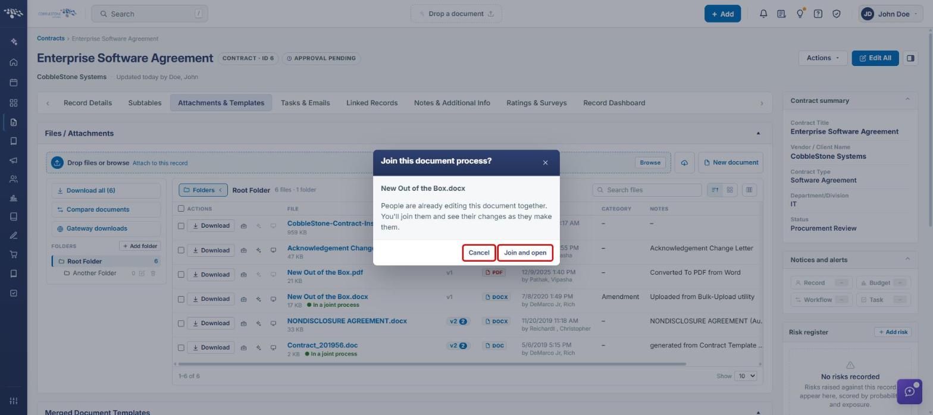Open the pen signature icon in sidebar
This screenshot has height=415, width=933.
[x=14, y=236]
